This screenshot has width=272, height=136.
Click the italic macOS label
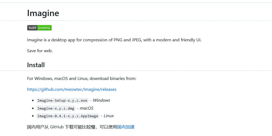pyautogui.click(x=86, y=108)
